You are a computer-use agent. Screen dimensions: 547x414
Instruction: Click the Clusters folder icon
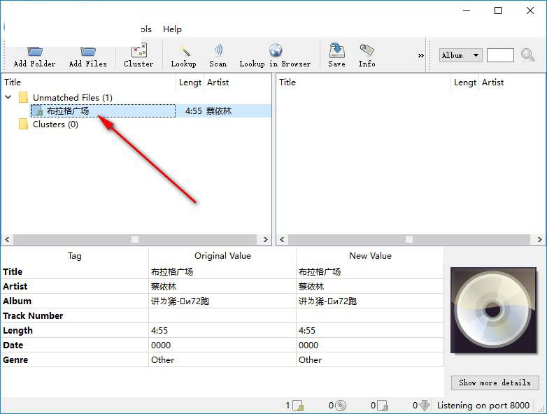[23, 124]
